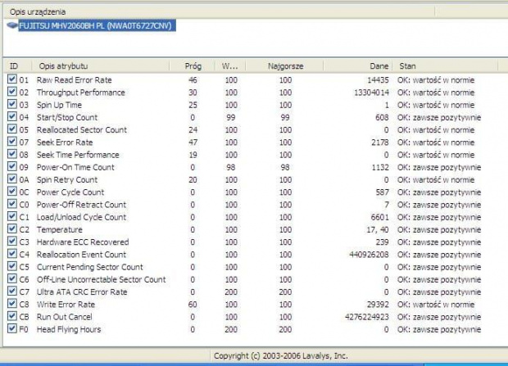Select the Spin Retry Count attribute name
Image resolution: width=508 pixels, height=366 pixels.
pyautogui.click(x=66, y=180)
